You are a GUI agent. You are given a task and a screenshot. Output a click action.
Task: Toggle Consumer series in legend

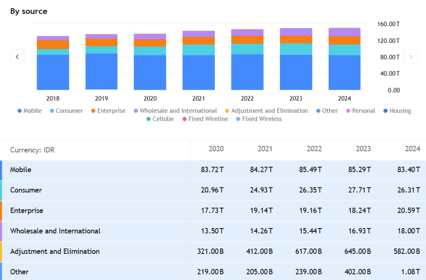[66, 111]
